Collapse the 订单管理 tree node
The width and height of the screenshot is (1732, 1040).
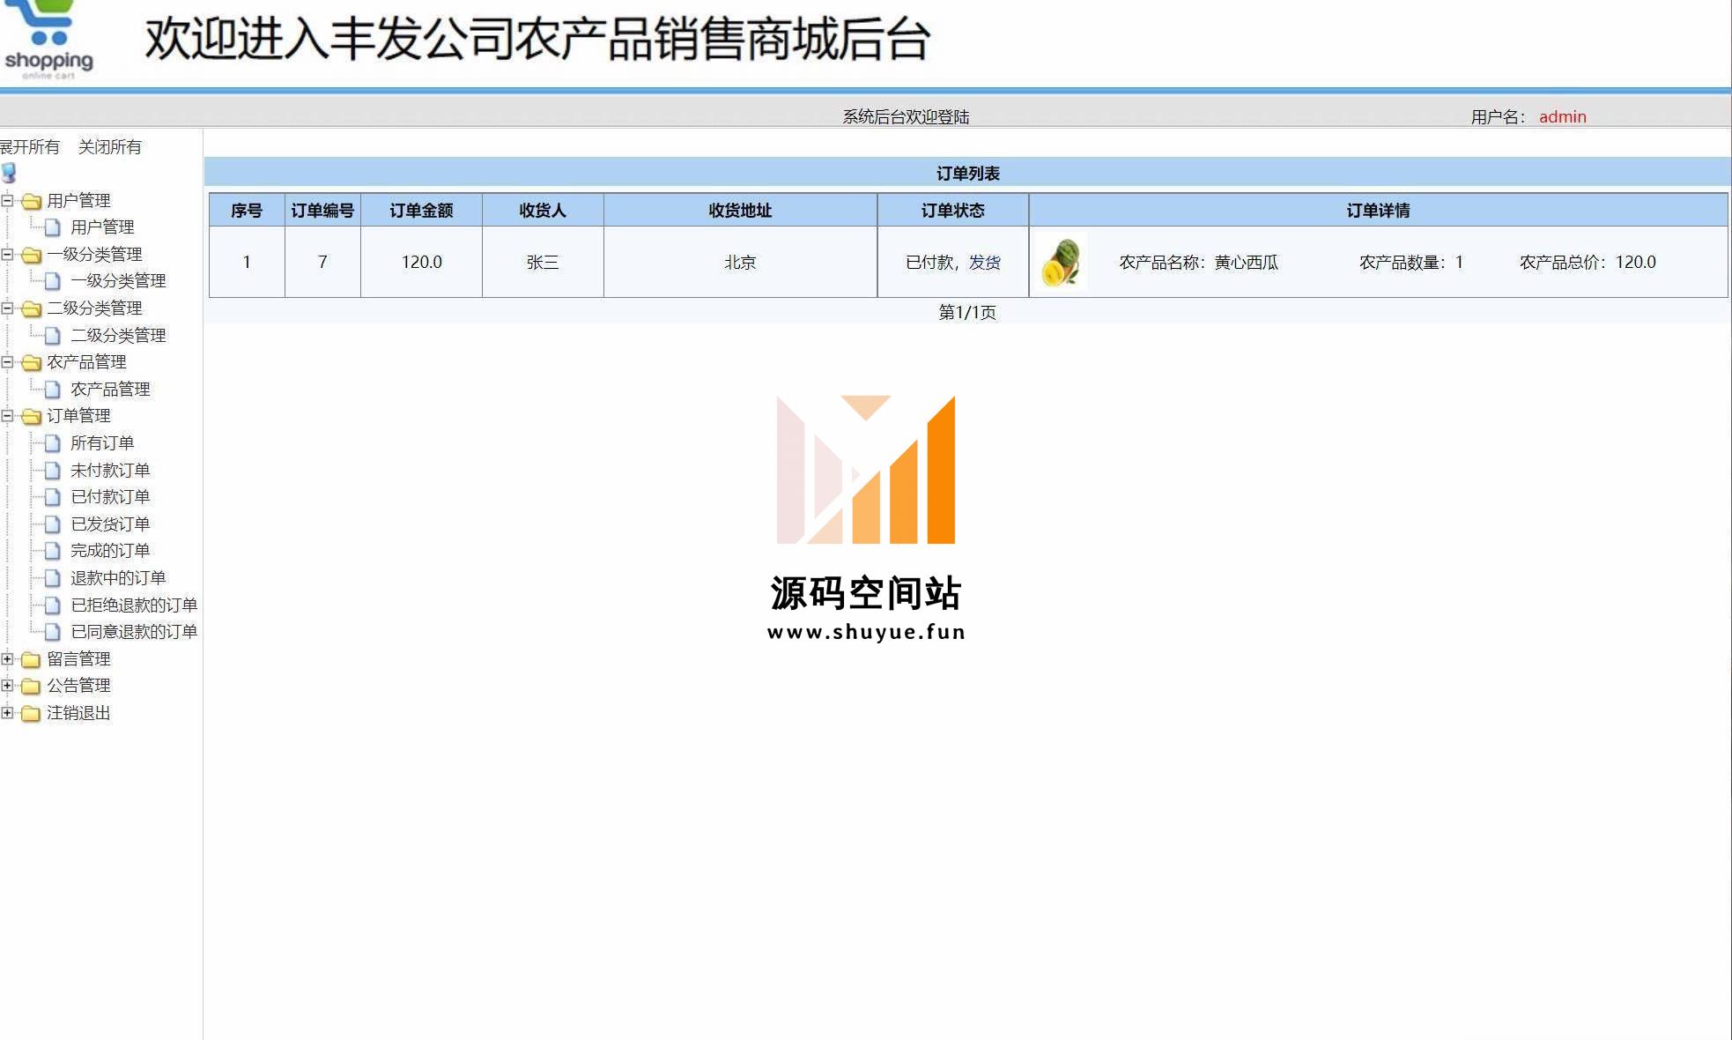click(7, 415)
